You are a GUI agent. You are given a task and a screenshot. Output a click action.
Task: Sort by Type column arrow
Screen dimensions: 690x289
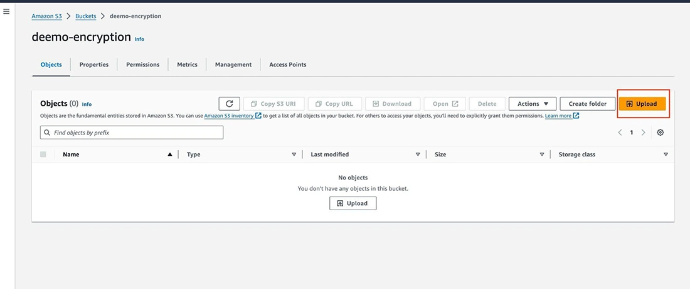coord(294,155)
